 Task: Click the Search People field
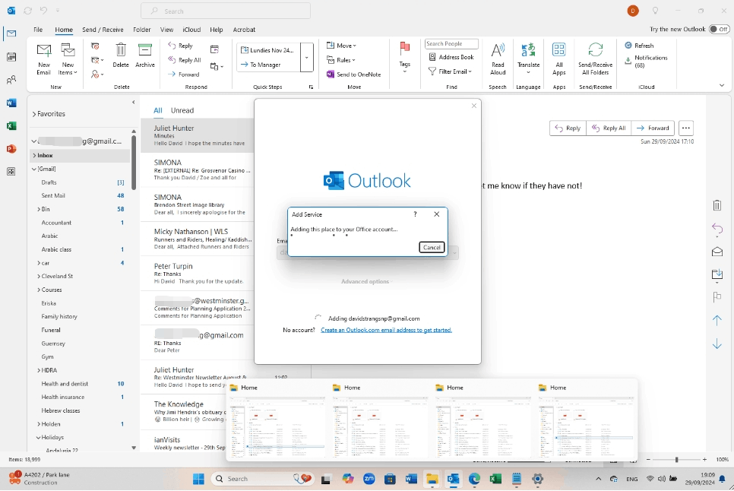pos(451,43)
